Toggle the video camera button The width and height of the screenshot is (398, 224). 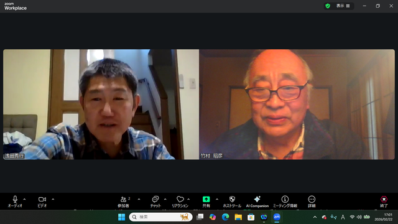(42, 202)
